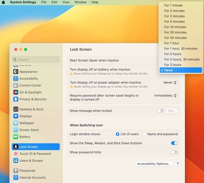Click the search magnifying glass icon
This screenshot has width=204, height=183.
coord(15,59)
